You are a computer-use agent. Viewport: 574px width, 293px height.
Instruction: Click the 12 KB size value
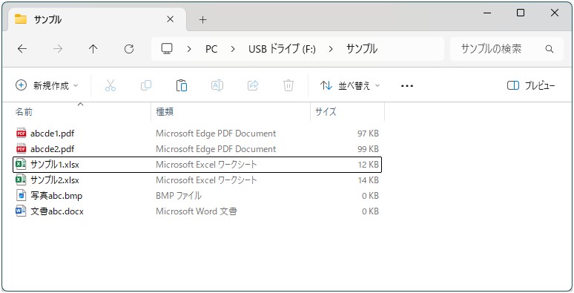coord(369,165)
